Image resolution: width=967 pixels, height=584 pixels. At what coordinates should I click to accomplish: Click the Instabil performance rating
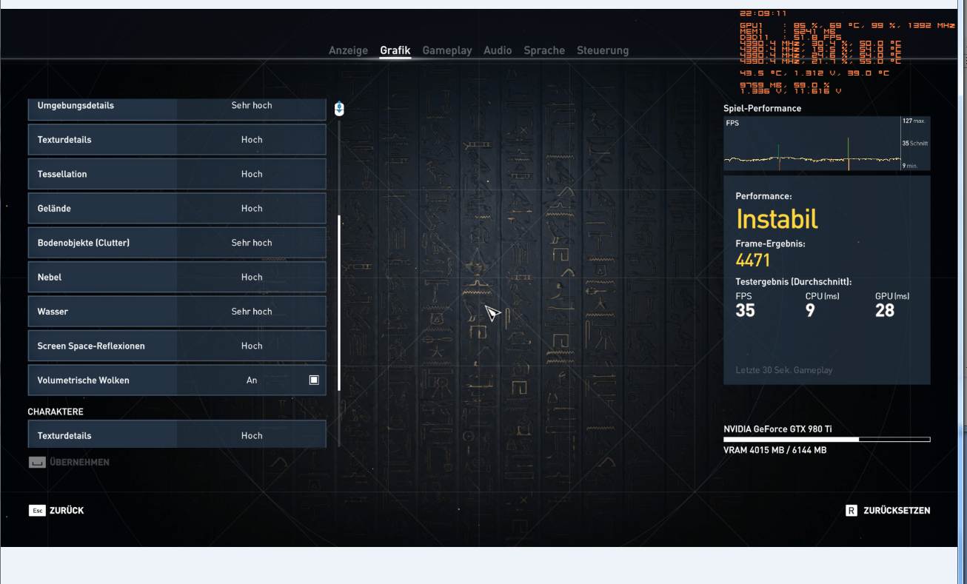(x=777, y=219)
